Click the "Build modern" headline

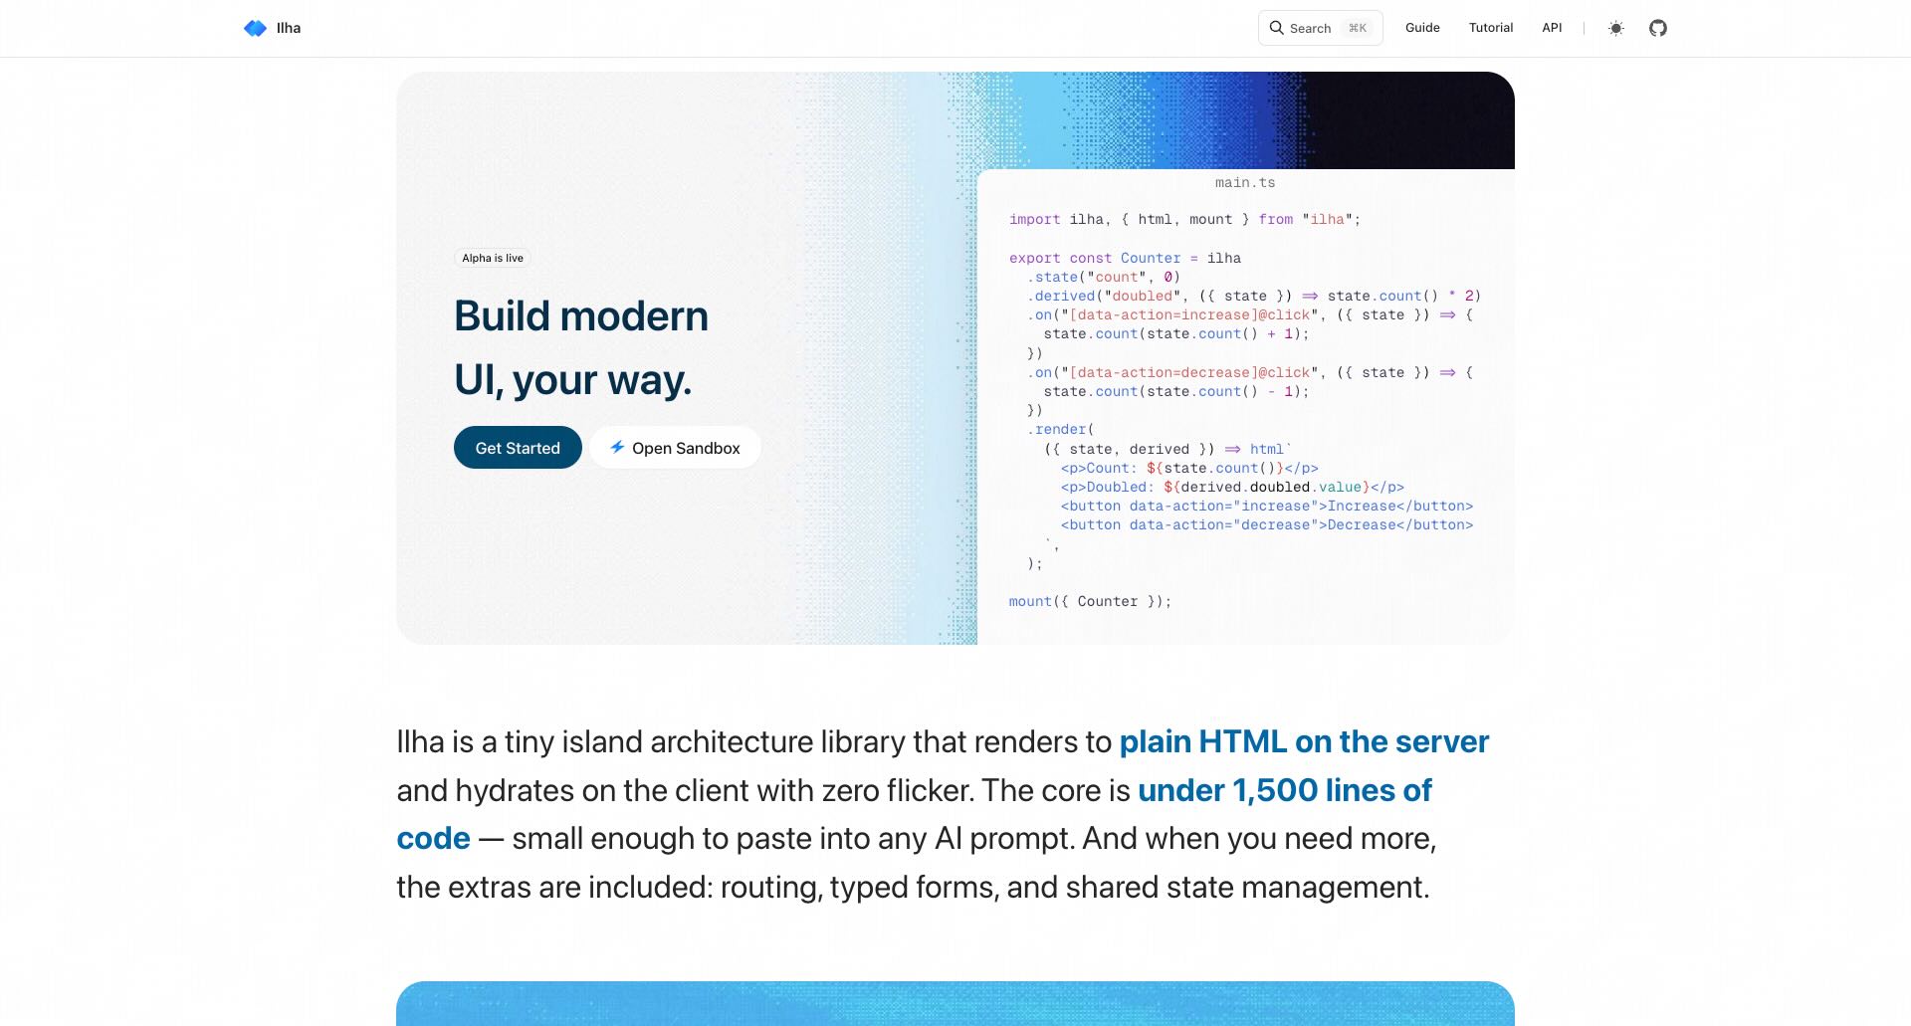click(x=581, y=316)
